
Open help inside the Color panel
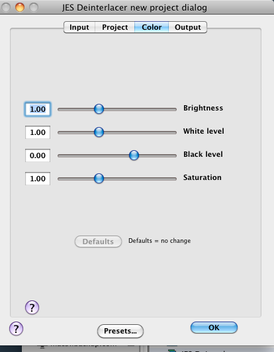[x=32, y=307]
